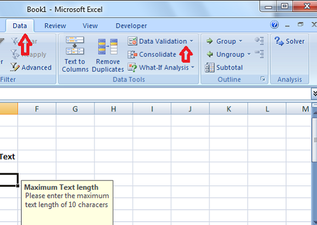Click the Advanced filter icon
Image resolution: width=317 pixels, height=225 pixels.
pos(15,67)
